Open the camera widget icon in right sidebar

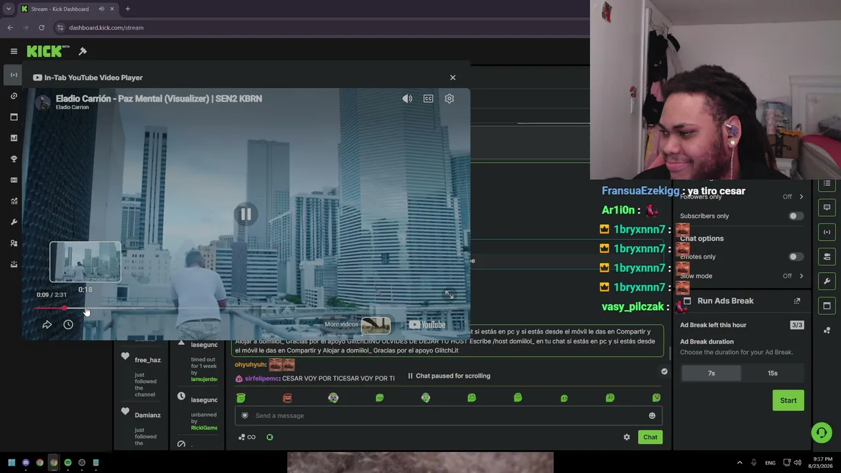pos(827,257)
